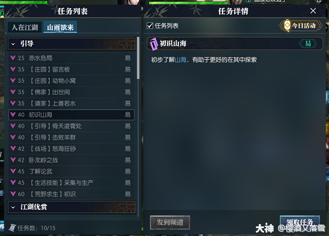Select the 山雨欲来 tab

pyautogui.click(x=60, y=27)
